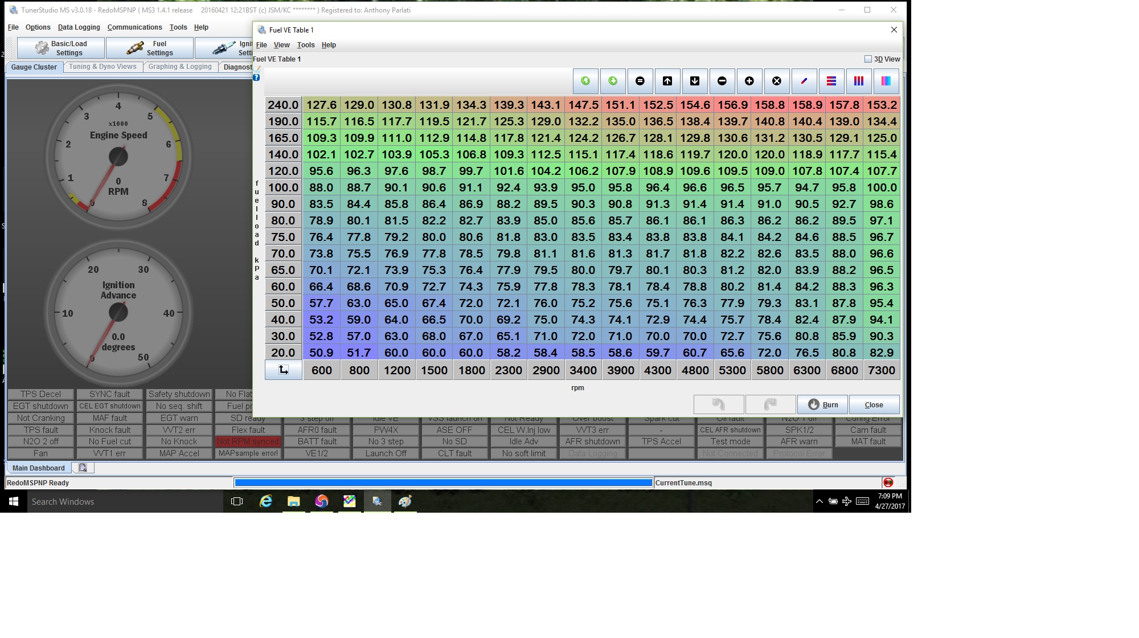Select the 100.0 kPa 7300 rpm cell
Viewport: 1139px width, 638px height.
tap(881, 187)
